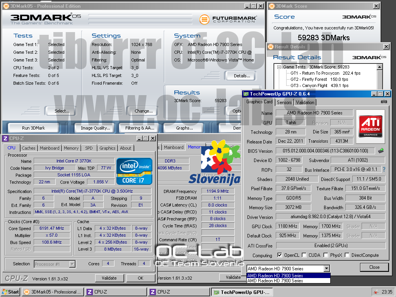Click the GPU-Z title bar icon
This screenshot has width=396, height=297.
(246, 94)
